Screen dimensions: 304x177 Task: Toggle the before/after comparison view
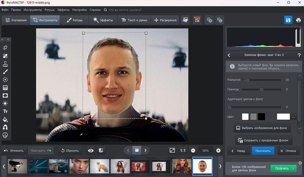101,150
